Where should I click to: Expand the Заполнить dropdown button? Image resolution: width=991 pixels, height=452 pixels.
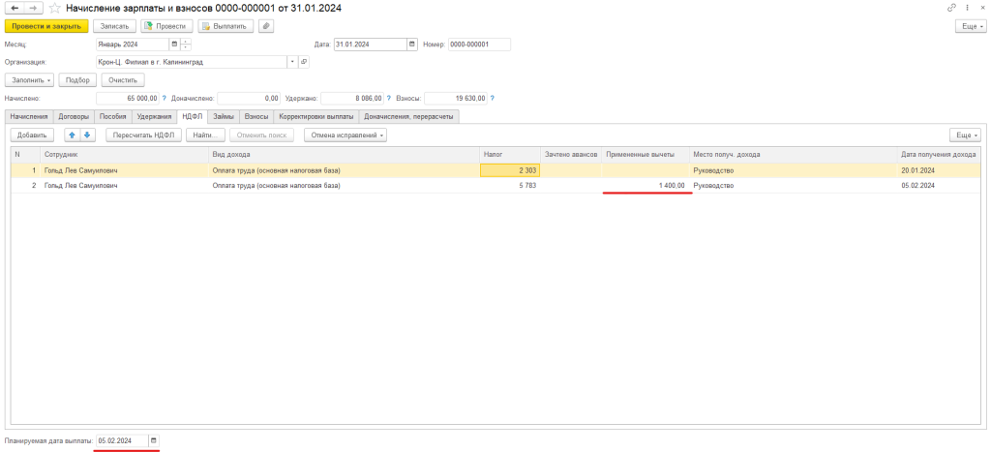29,80
